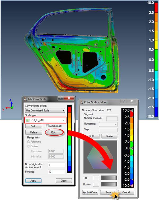Click the Add... button
The image size is (159, 200).
click(x=34, y=126)
